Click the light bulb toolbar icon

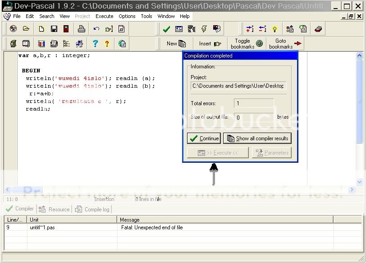[275, 29]
